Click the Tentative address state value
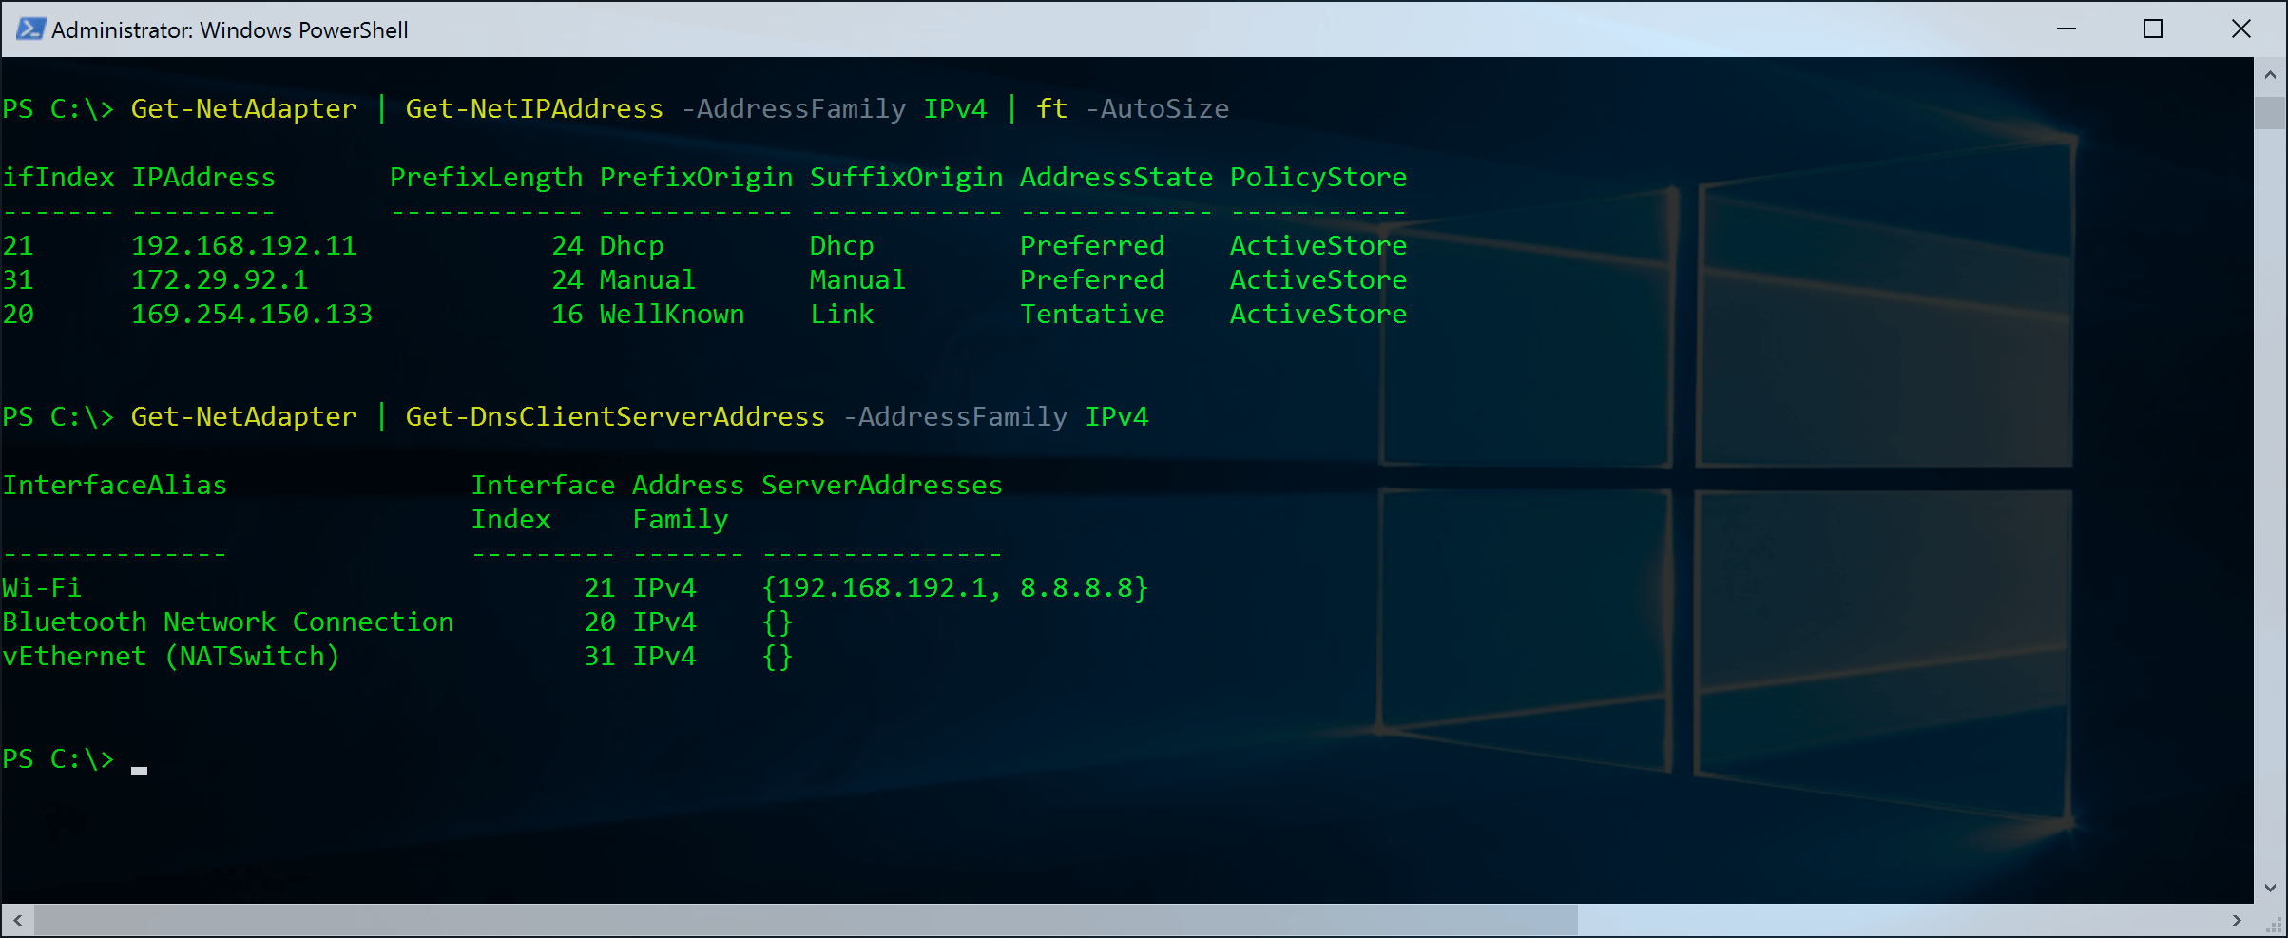This screenshot has width=2288, height=938. [x=1092, y=315]
